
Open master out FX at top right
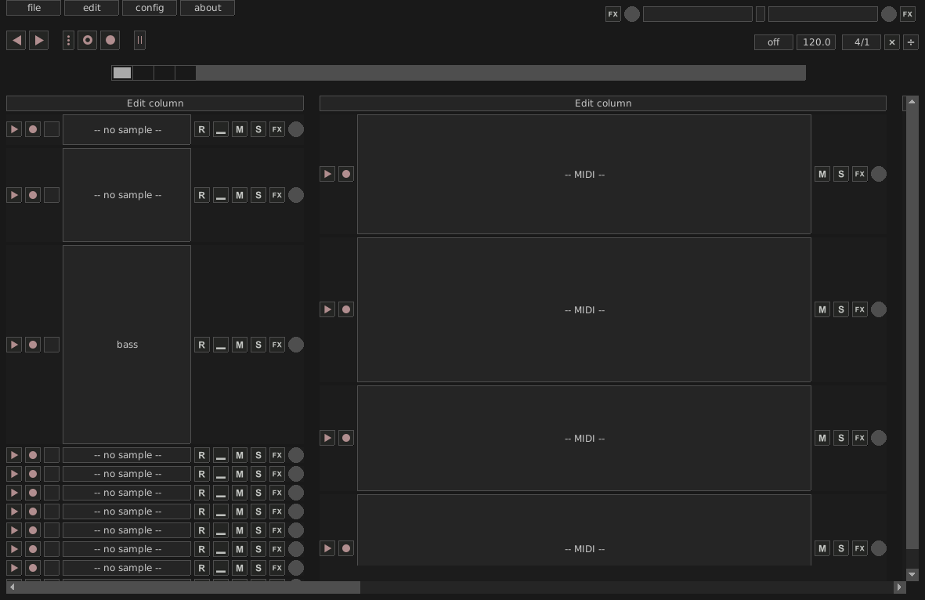point(907,14)
